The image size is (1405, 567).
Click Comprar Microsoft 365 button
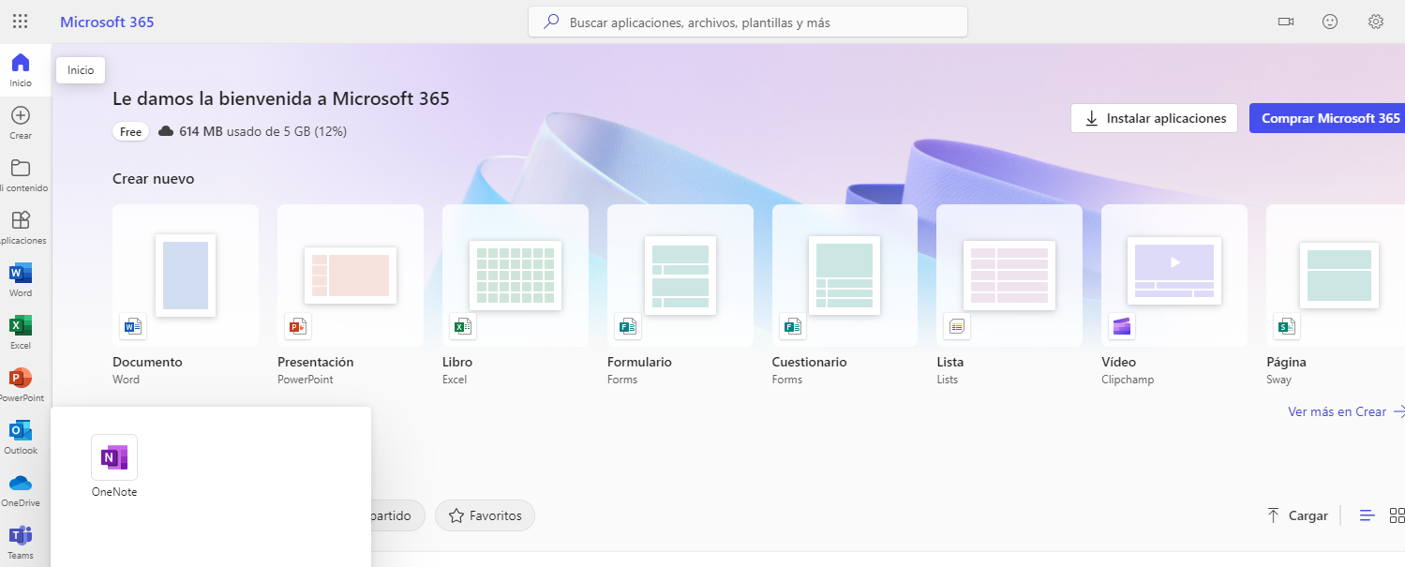tap(1327, 118)
